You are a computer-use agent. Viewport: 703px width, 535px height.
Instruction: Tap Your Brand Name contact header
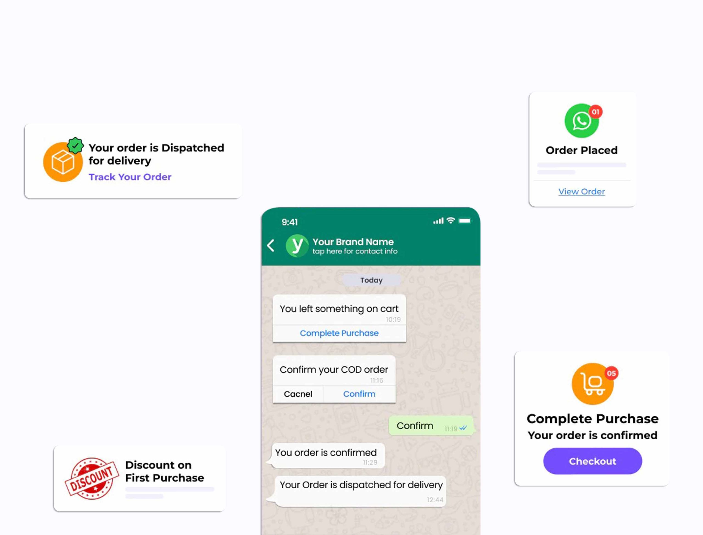click(353, 242)
